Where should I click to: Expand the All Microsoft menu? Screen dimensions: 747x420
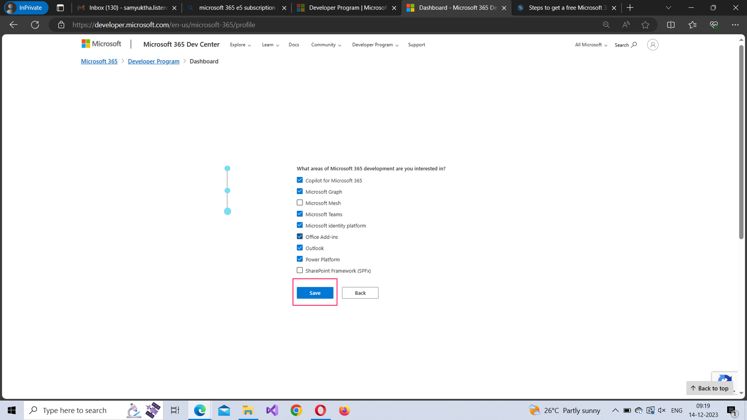[591, 45]
